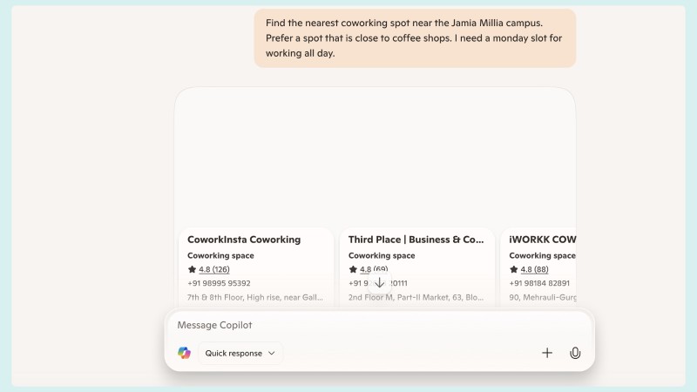The width and height of the screenshot is (697, 392).
Task: Click the address 7th & 8th Floor, High rise
Action: pyautogui.click(x=255, y=297)
